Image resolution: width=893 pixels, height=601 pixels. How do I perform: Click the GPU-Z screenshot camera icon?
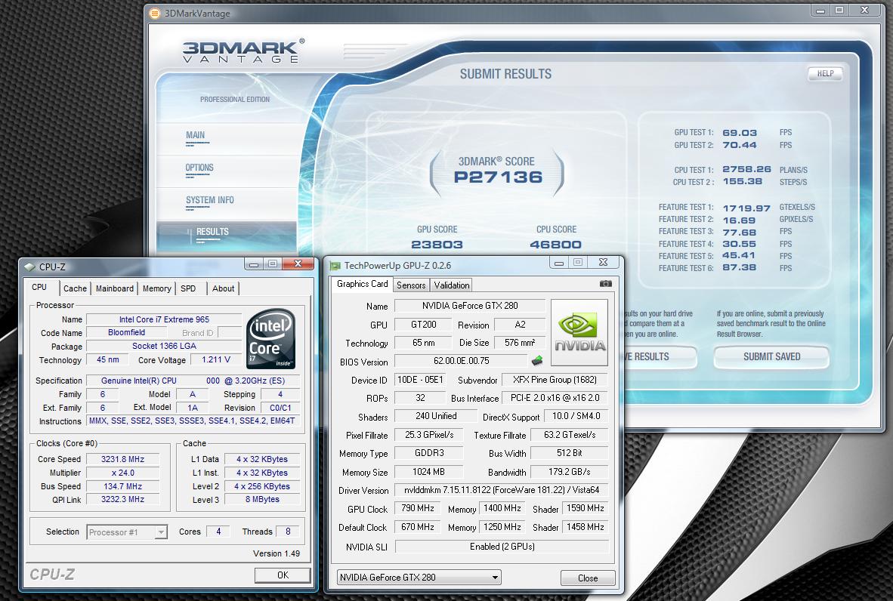click(605, 283)
